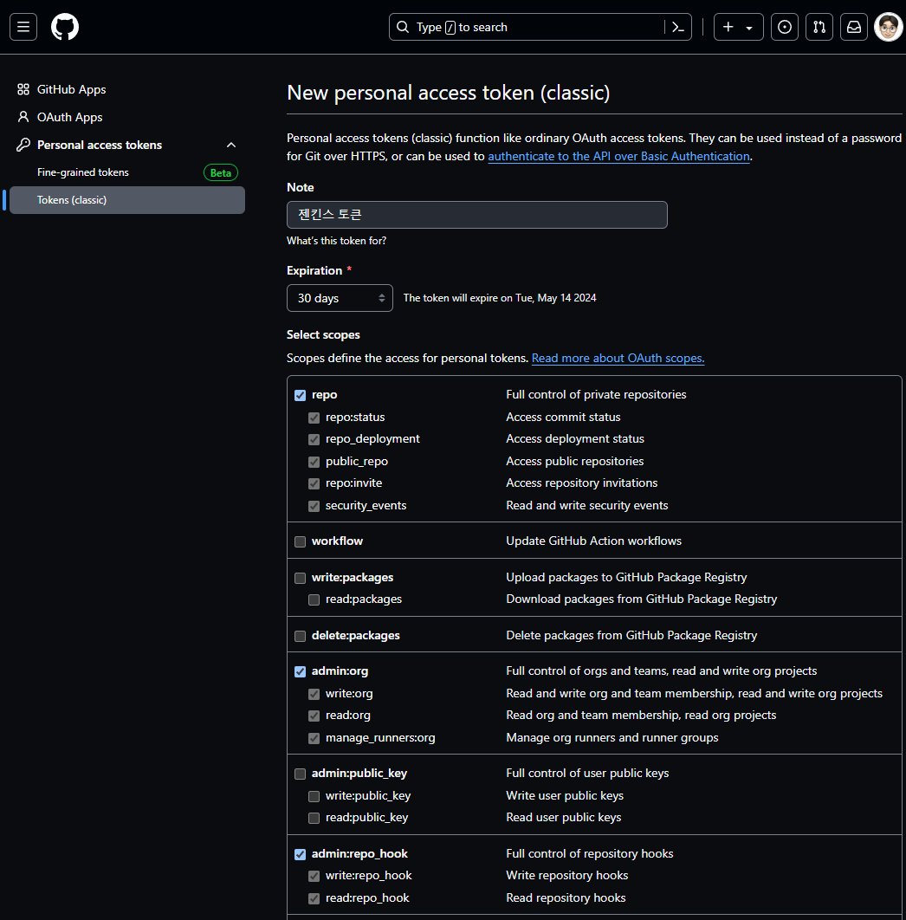
Task: Click the 'What's this token for?' hint text
Action: click(336, 241)
